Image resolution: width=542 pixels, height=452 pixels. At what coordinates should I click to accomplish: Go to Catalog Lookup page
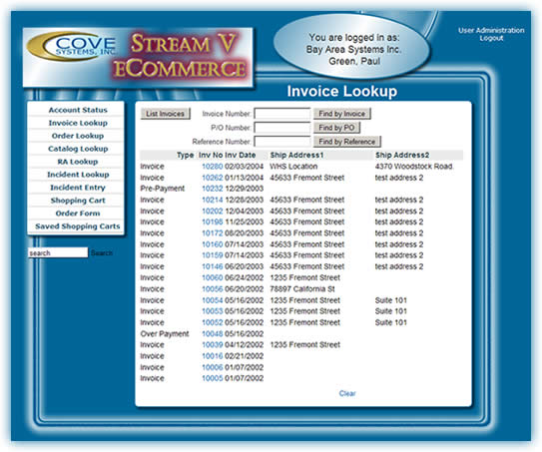tap(78, 149)
